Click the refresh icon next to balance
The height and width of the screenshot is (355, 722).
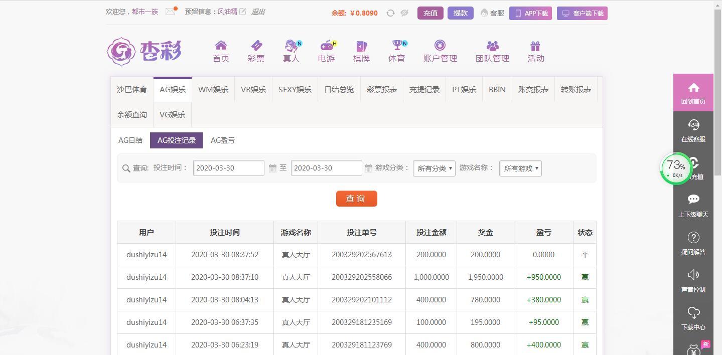390,13
